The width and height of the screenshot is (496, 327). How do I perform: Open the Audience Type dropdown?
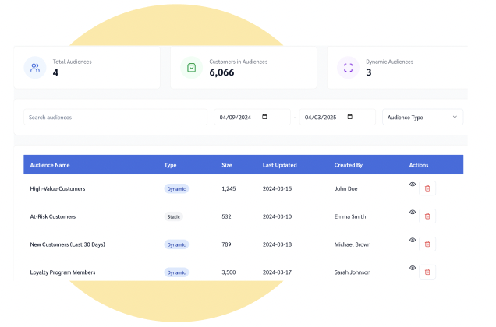coord(423,118)
